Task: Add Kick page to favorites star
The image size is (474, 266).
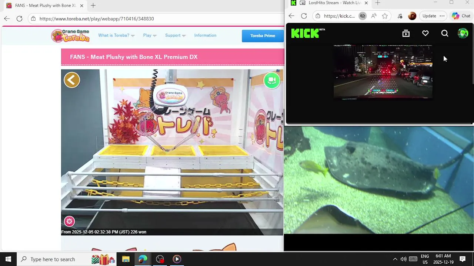Action: pyautogui.click(x=385, y=16)
